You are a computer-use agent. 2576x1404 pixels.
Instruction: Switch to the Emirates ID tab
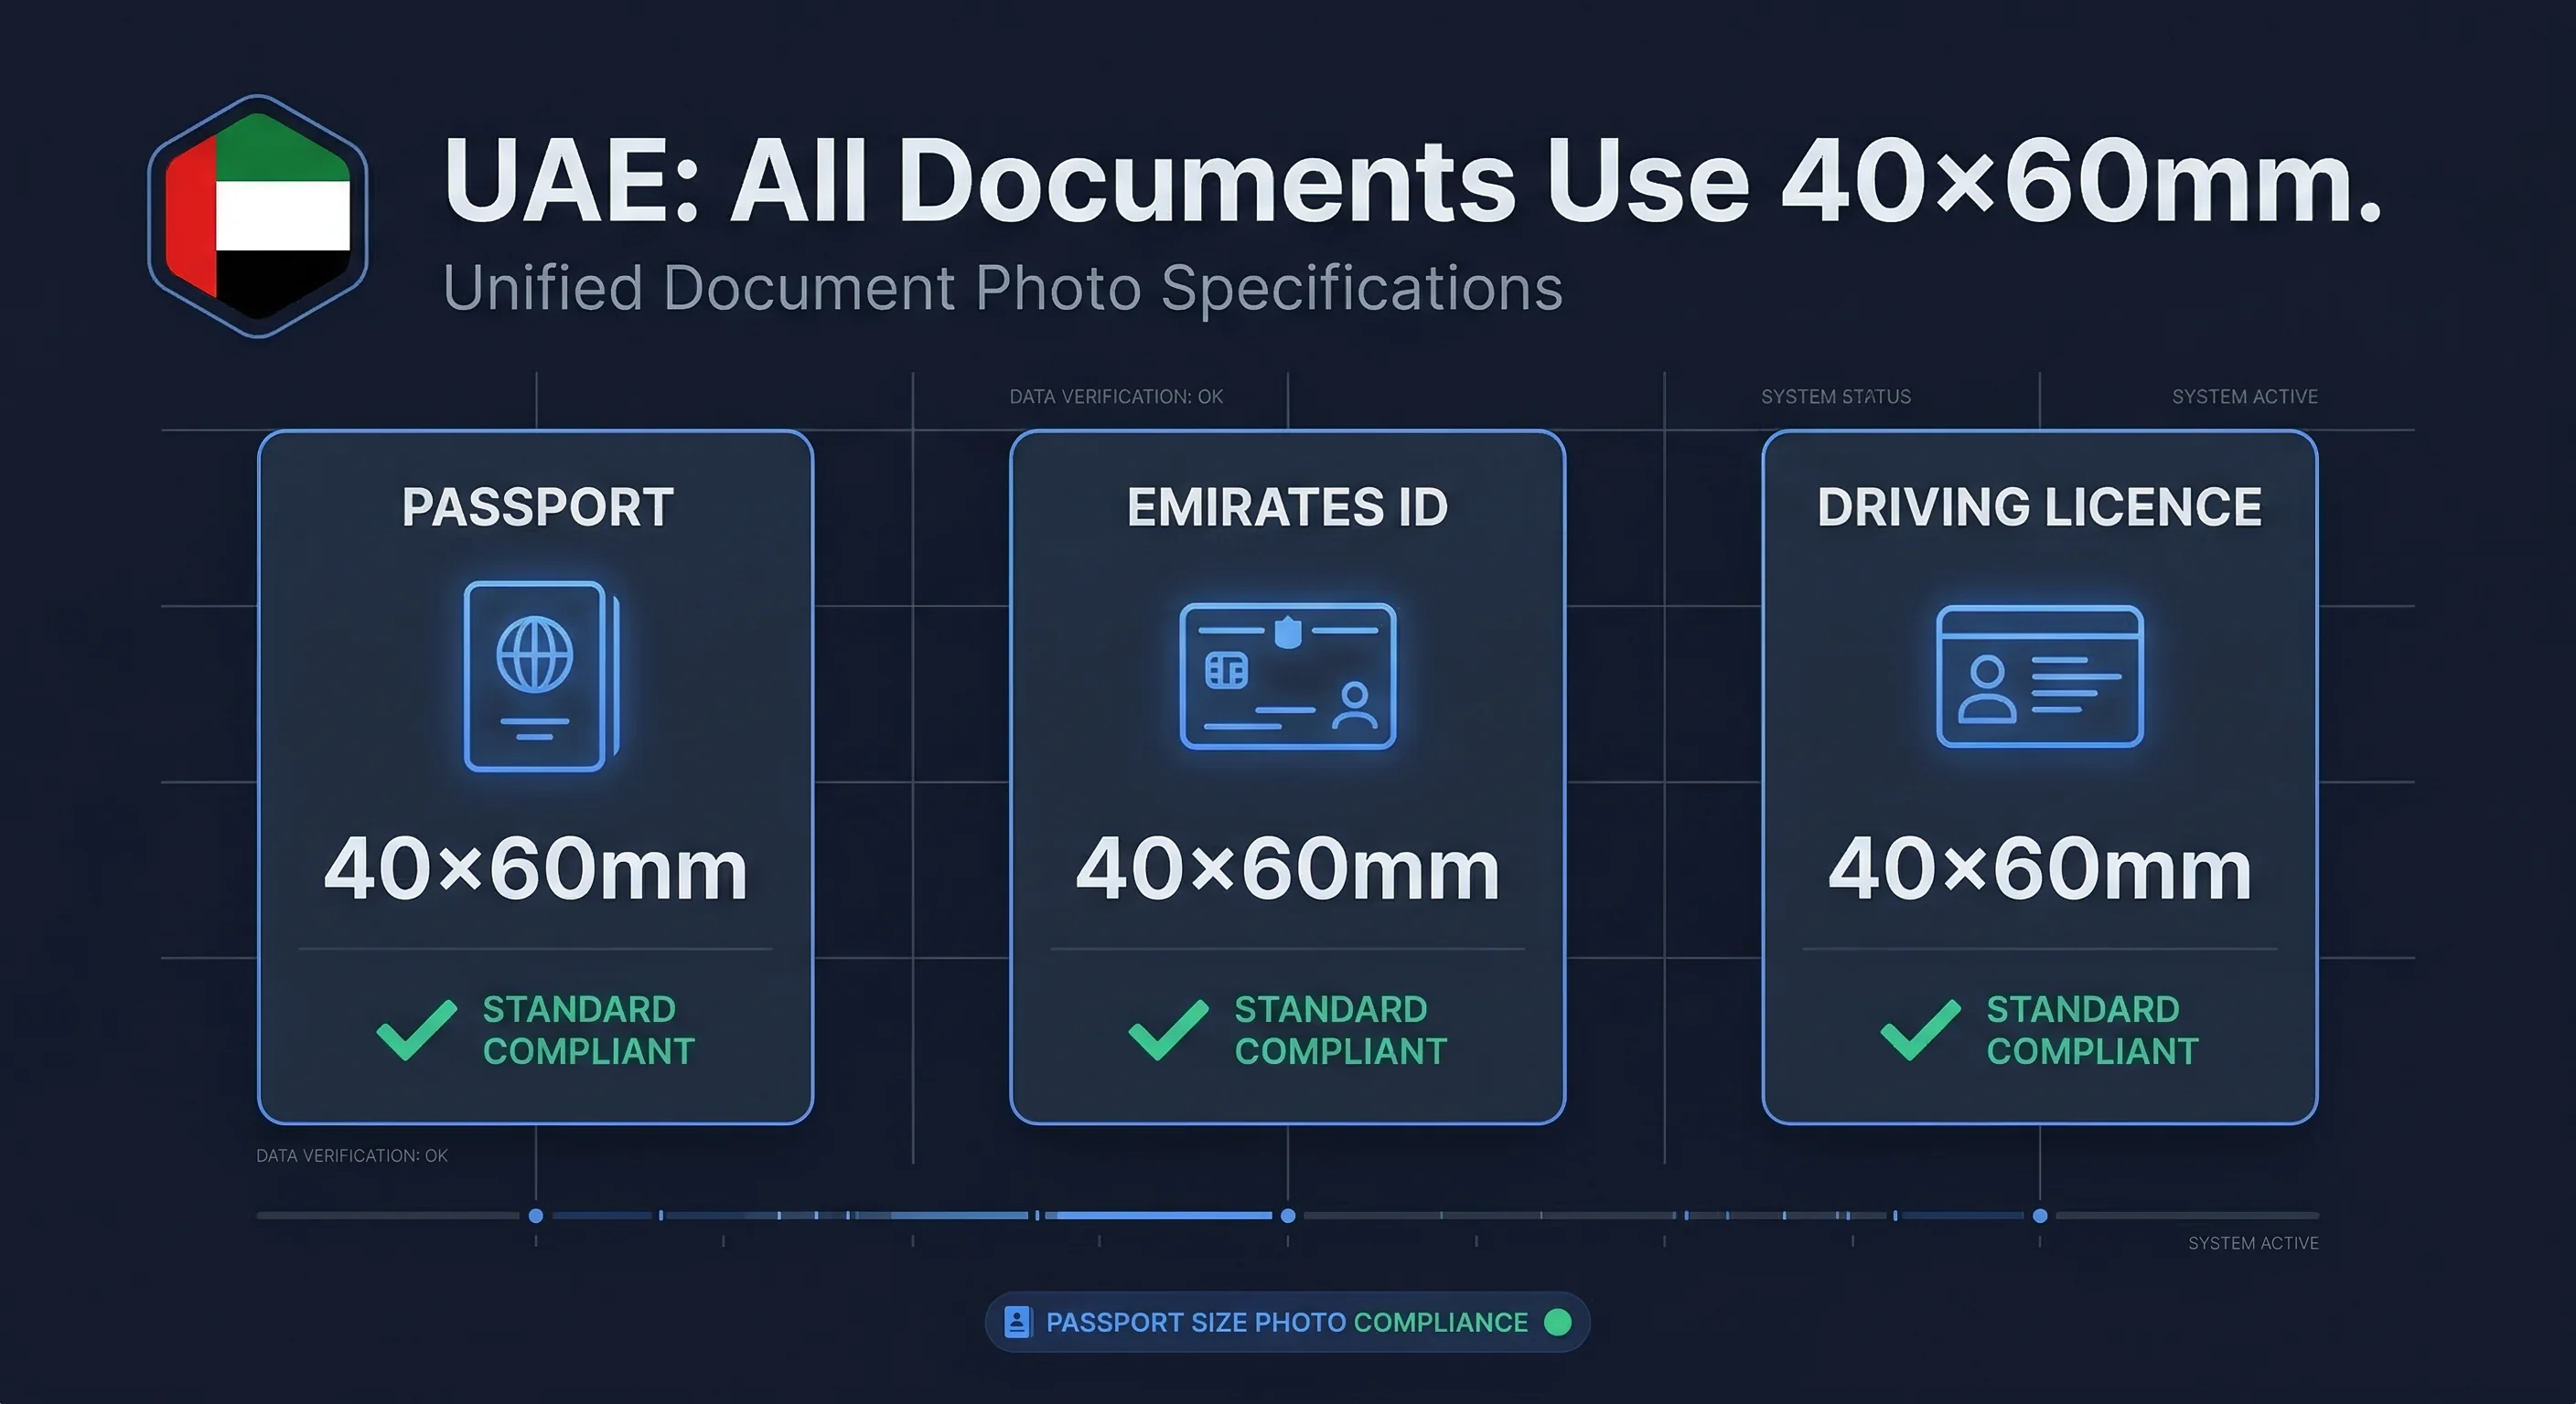pyautogui.click(x=1288, y=506)
